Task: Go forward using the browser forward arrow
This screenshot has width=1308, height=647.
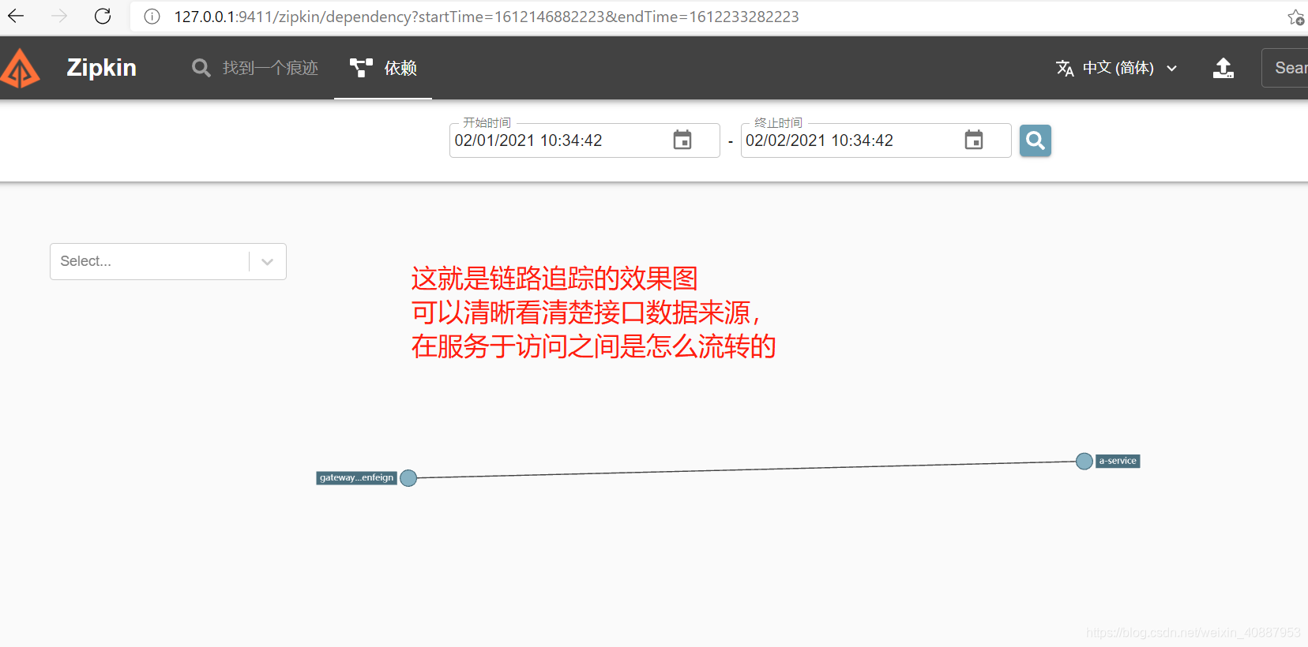Action: coord(59,16)
